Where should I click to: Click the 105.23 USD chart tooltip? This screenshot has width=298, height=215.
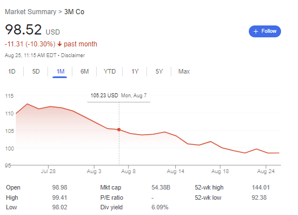(x=119, y=96)
